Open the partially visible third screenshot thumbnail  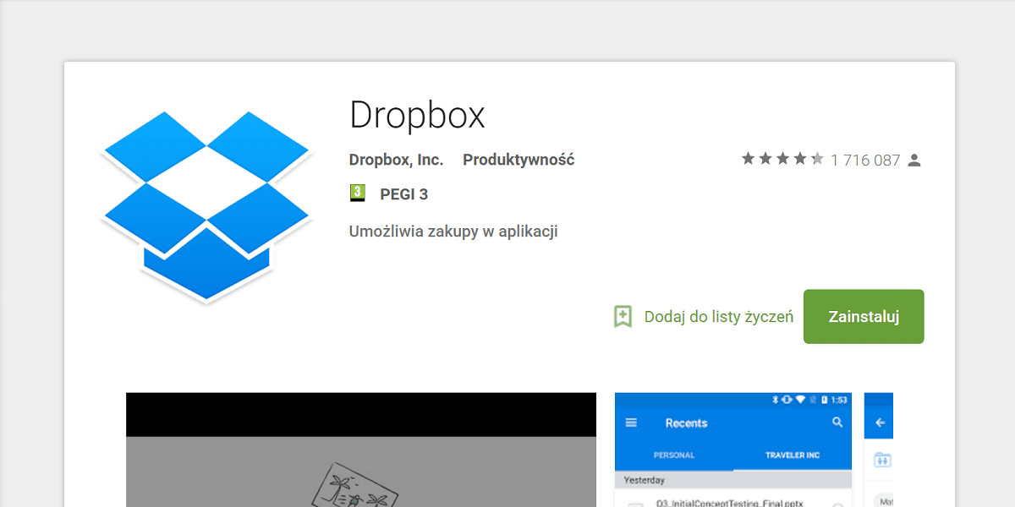coord(879,450)
